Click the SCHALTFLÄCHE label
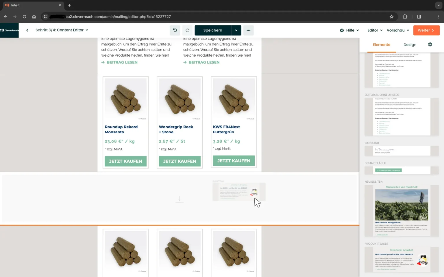Screen dimensions: 444x277 [x=375, y=163]
